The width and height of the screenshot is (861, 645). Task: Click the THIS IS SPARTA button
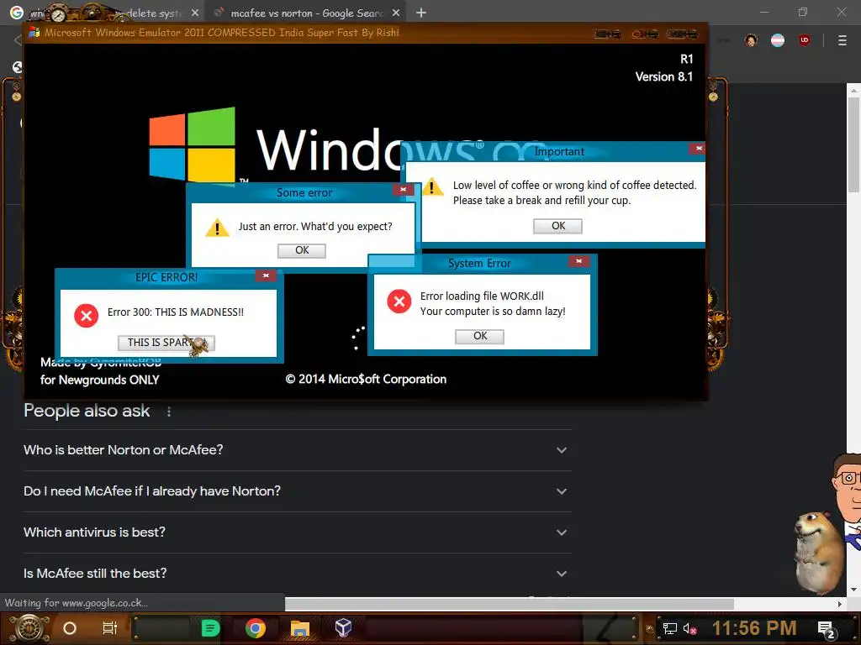[166, 343]
